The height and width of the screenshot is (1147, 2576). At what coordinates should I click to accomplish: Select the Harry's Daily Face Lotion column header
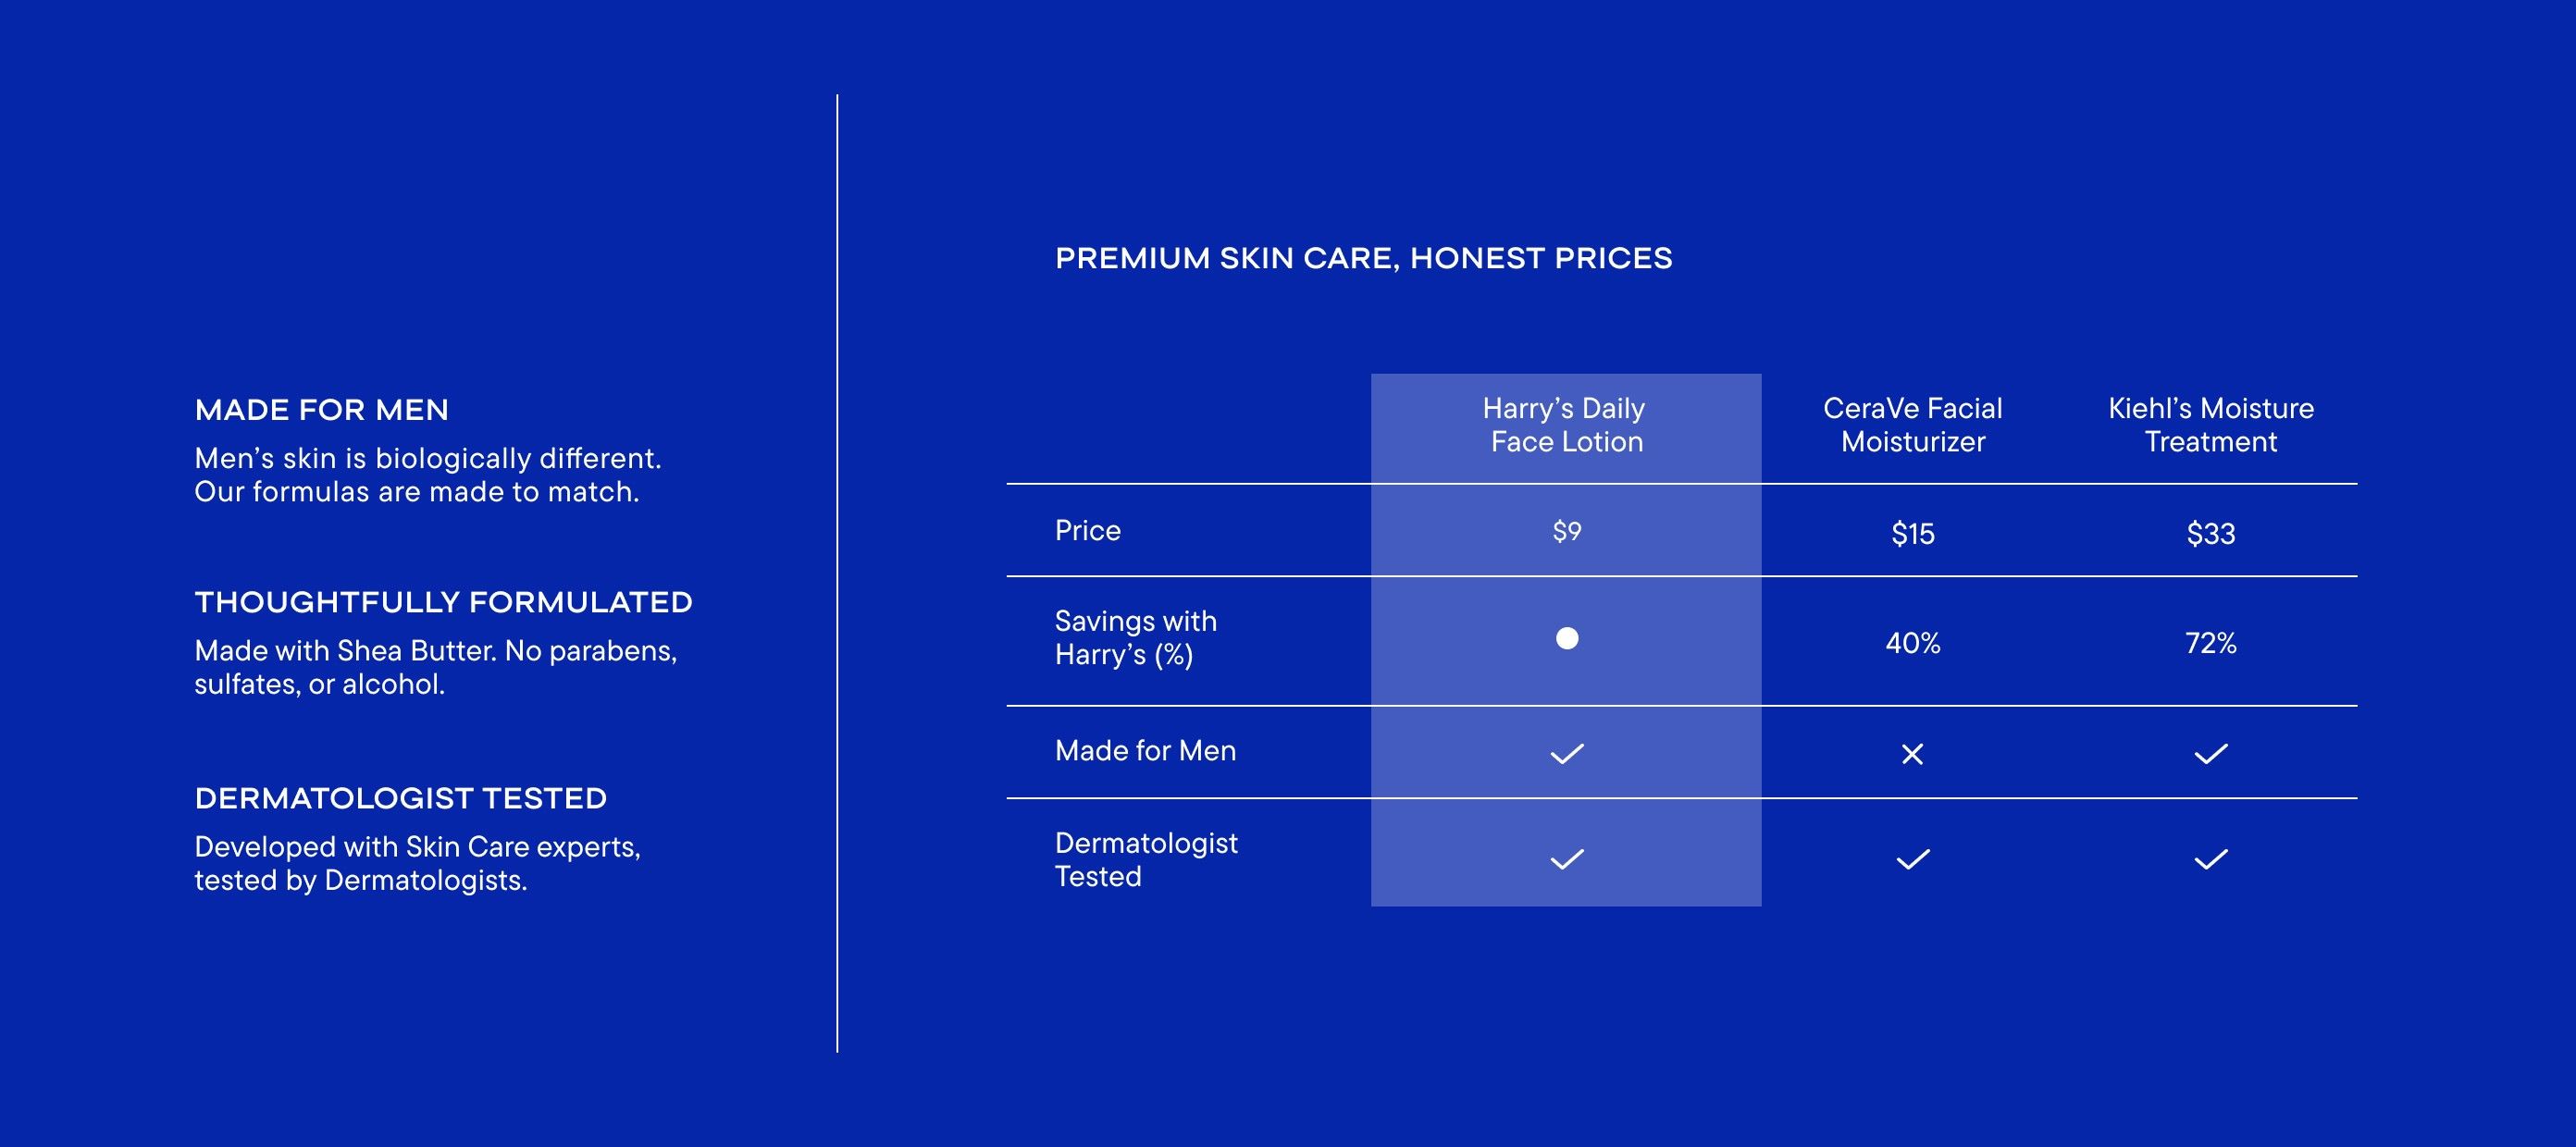tap(1565, 425)
